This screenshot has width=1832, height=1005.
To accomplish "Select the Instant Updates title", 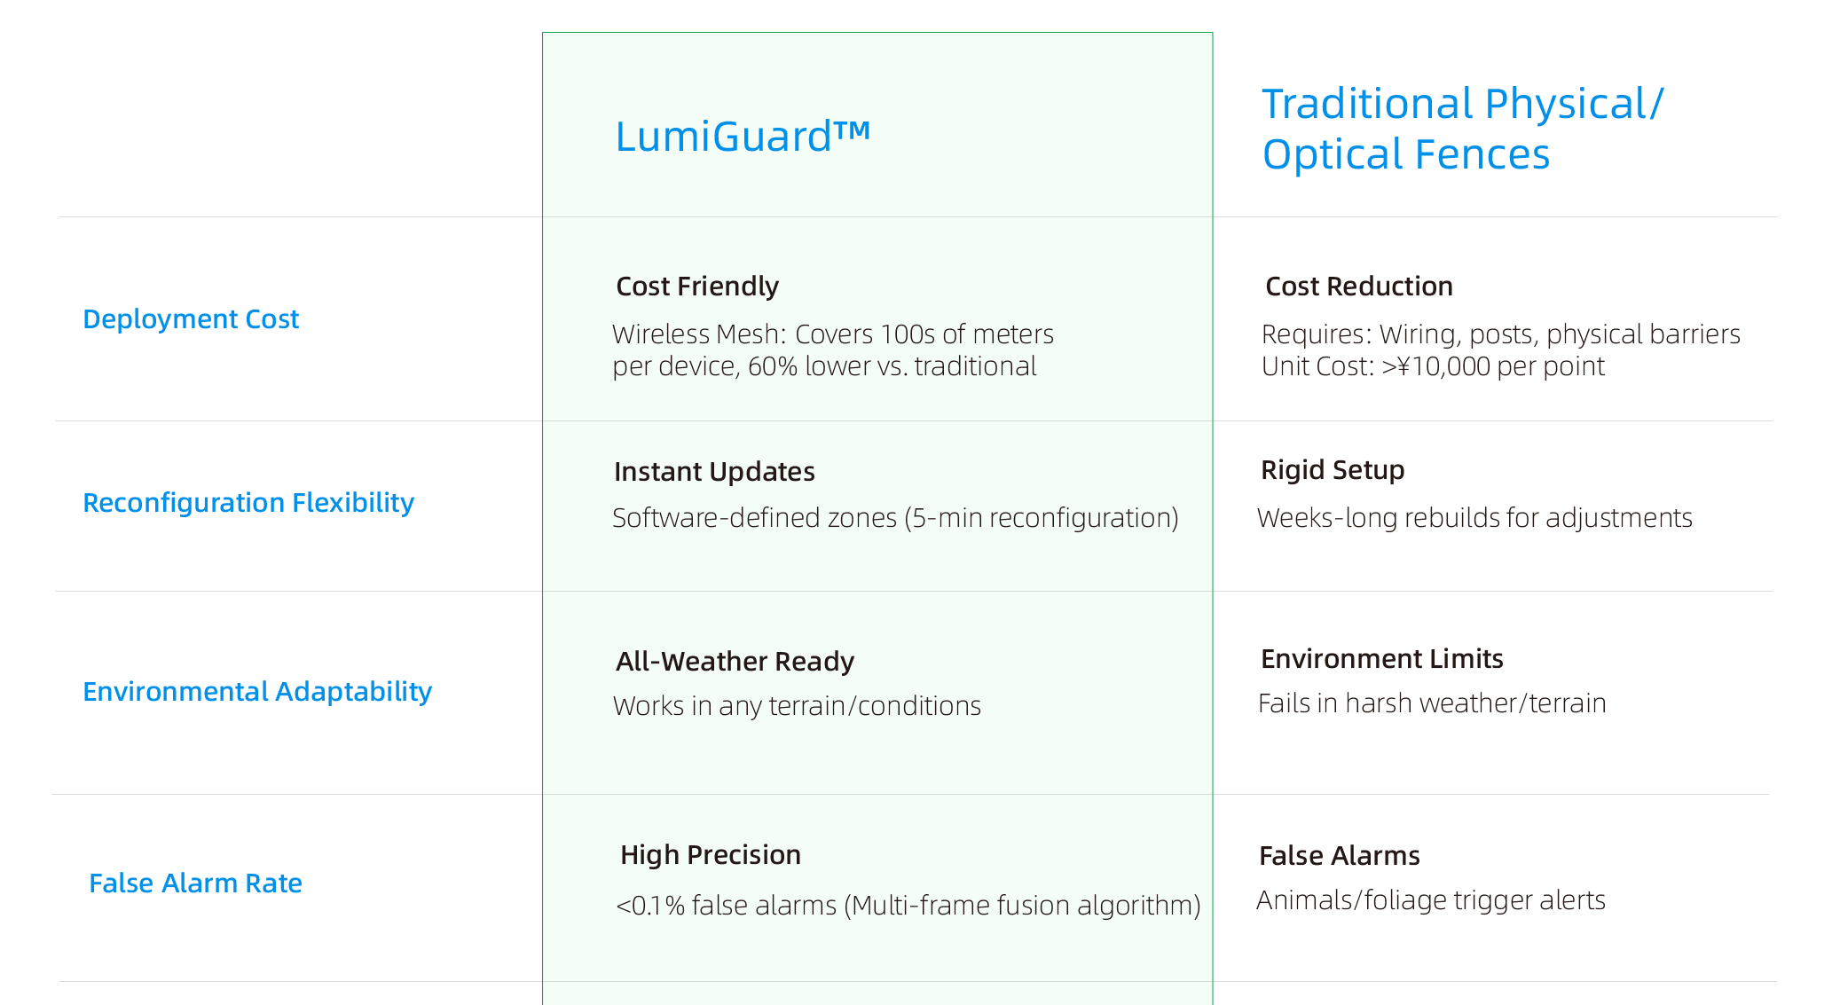I will (x=714, y=471).
